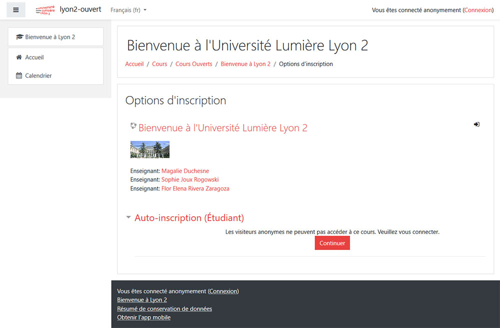The width and height of the screenshot is (500, 328).
Task: Open teacher profile Flor Elena Rivera Zaragoza
Action: (x=195, y=188)
